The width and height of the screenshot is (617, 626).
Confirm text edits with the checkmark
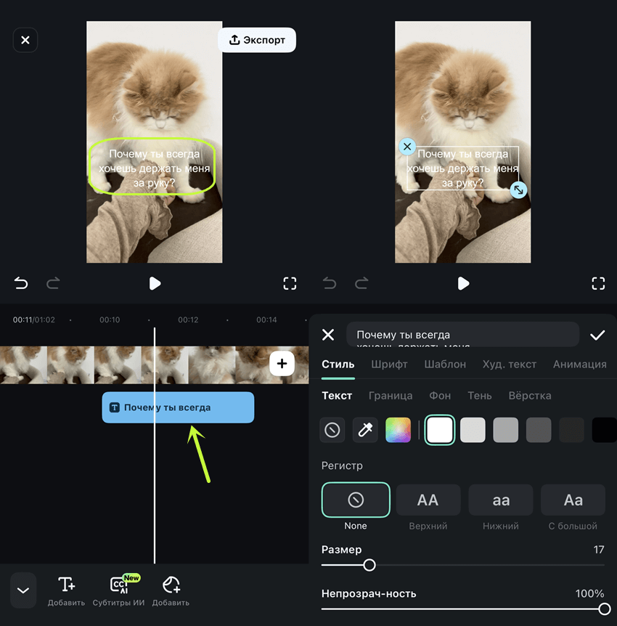click(x=597, y=335)
